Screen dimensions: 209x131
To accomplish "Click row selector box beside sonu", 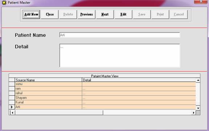I will tap(12, 84).
